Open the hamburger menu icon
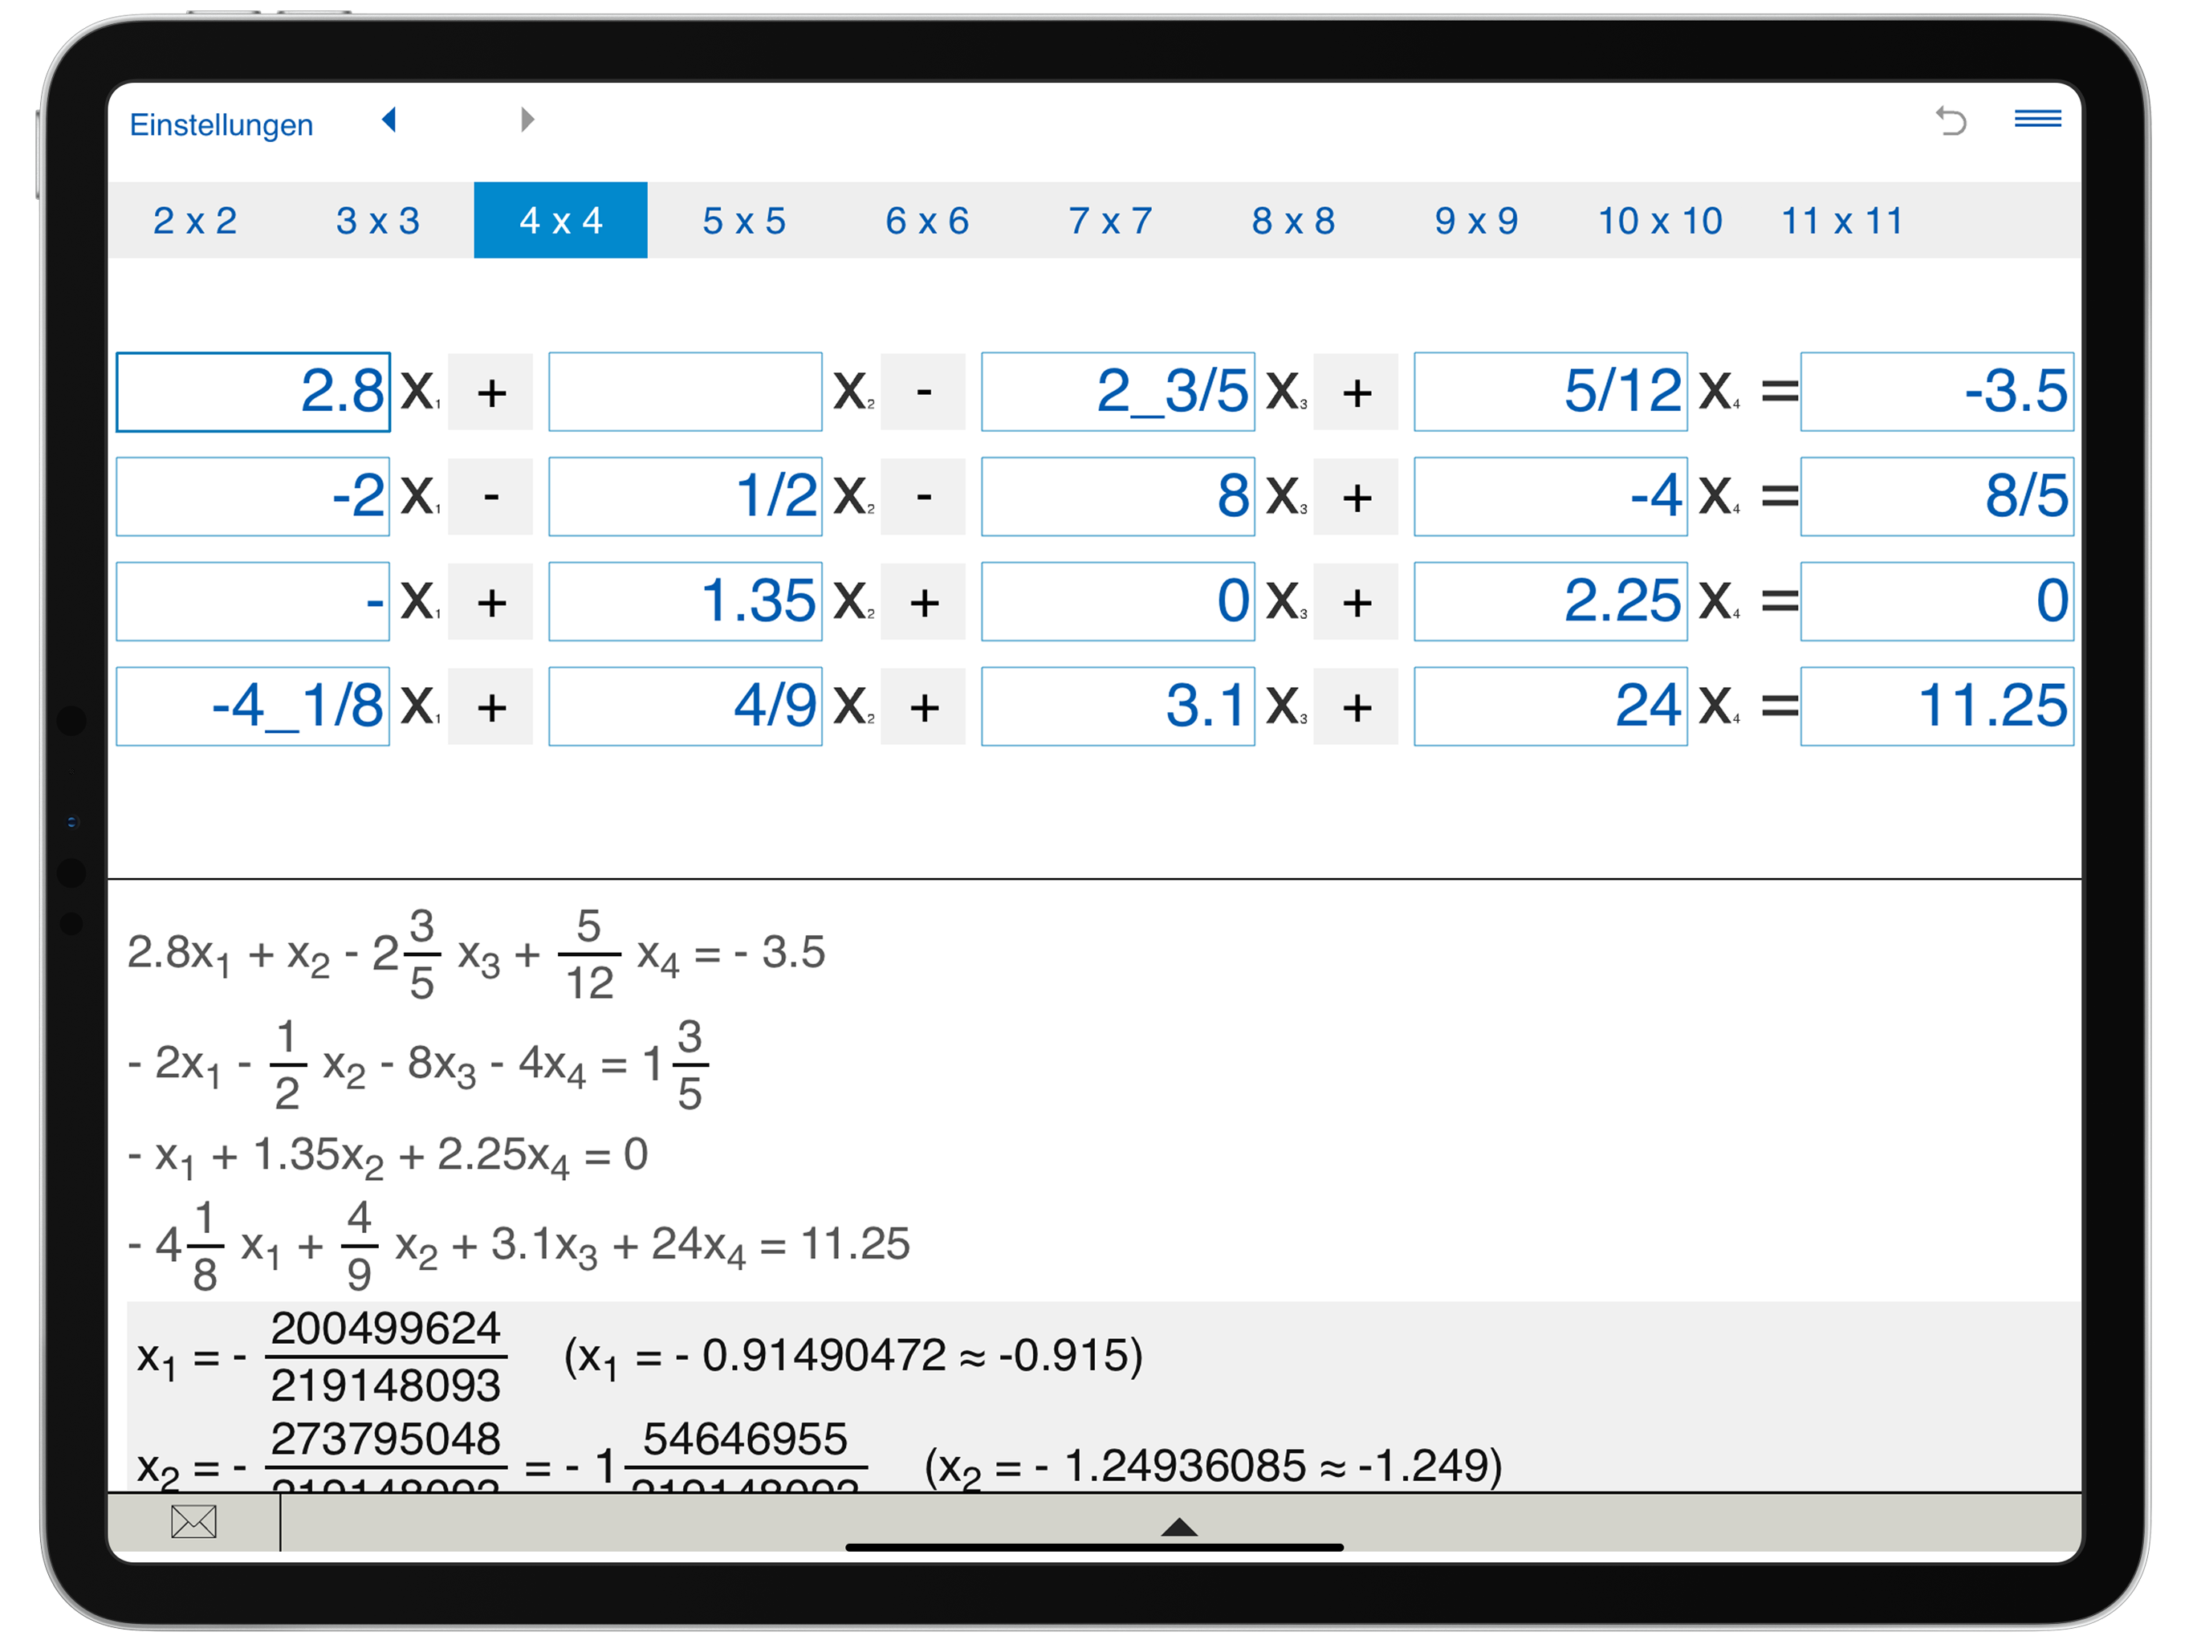Image resolution: width=2193 pixels, height=1644 pixels. [2038, 120]
